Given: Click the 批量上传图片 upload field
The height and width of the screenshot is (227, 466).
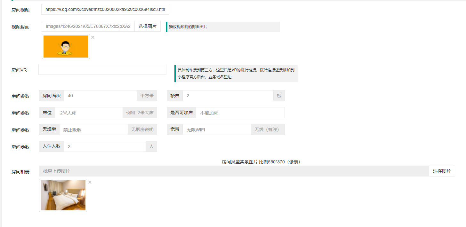Looking at the screenshot, I should coord(234,171).
